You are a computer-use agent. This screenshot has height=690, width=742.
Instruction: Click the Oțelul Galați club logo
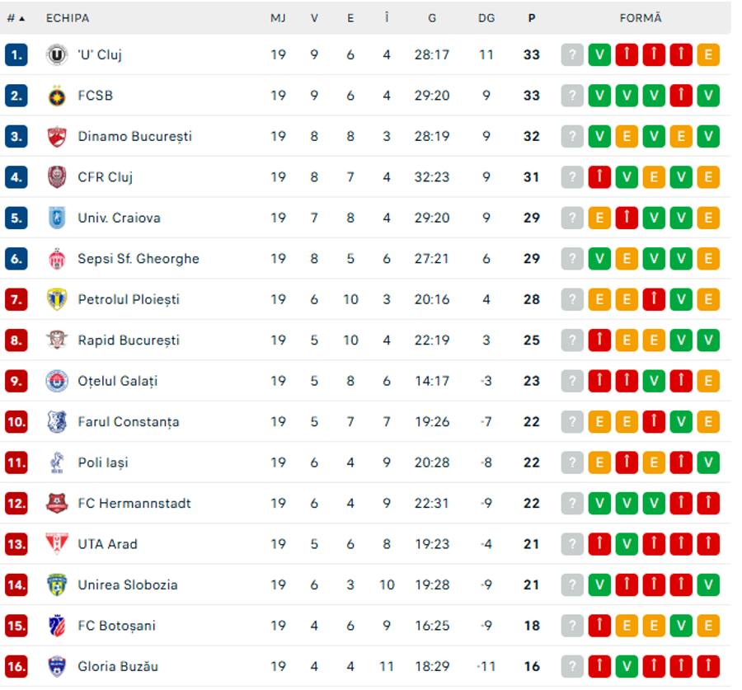[x=57, y=382]
